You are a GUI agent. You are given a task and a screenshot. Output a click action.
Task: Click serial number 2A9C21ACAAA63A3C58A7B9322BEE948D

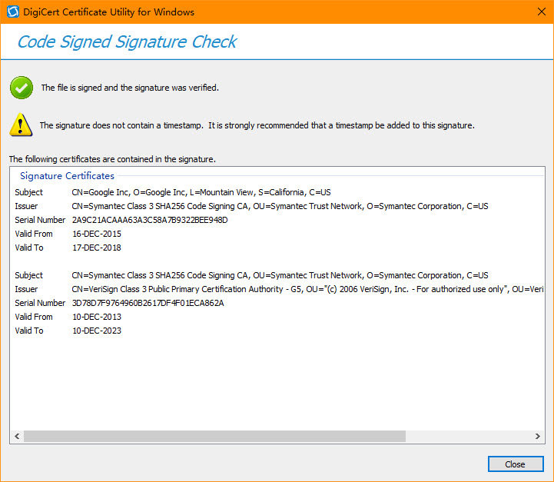coord(150,220)
